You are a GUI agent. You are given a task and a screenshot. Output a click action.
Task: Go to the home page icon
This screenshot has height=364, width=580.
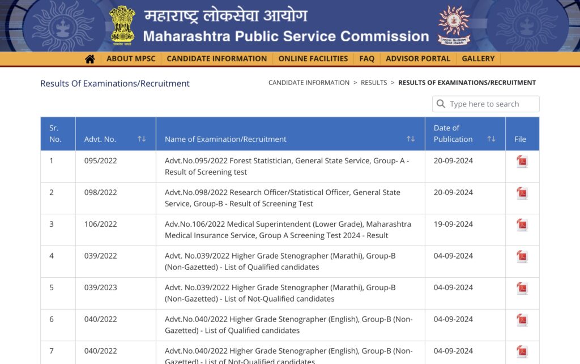90,59
